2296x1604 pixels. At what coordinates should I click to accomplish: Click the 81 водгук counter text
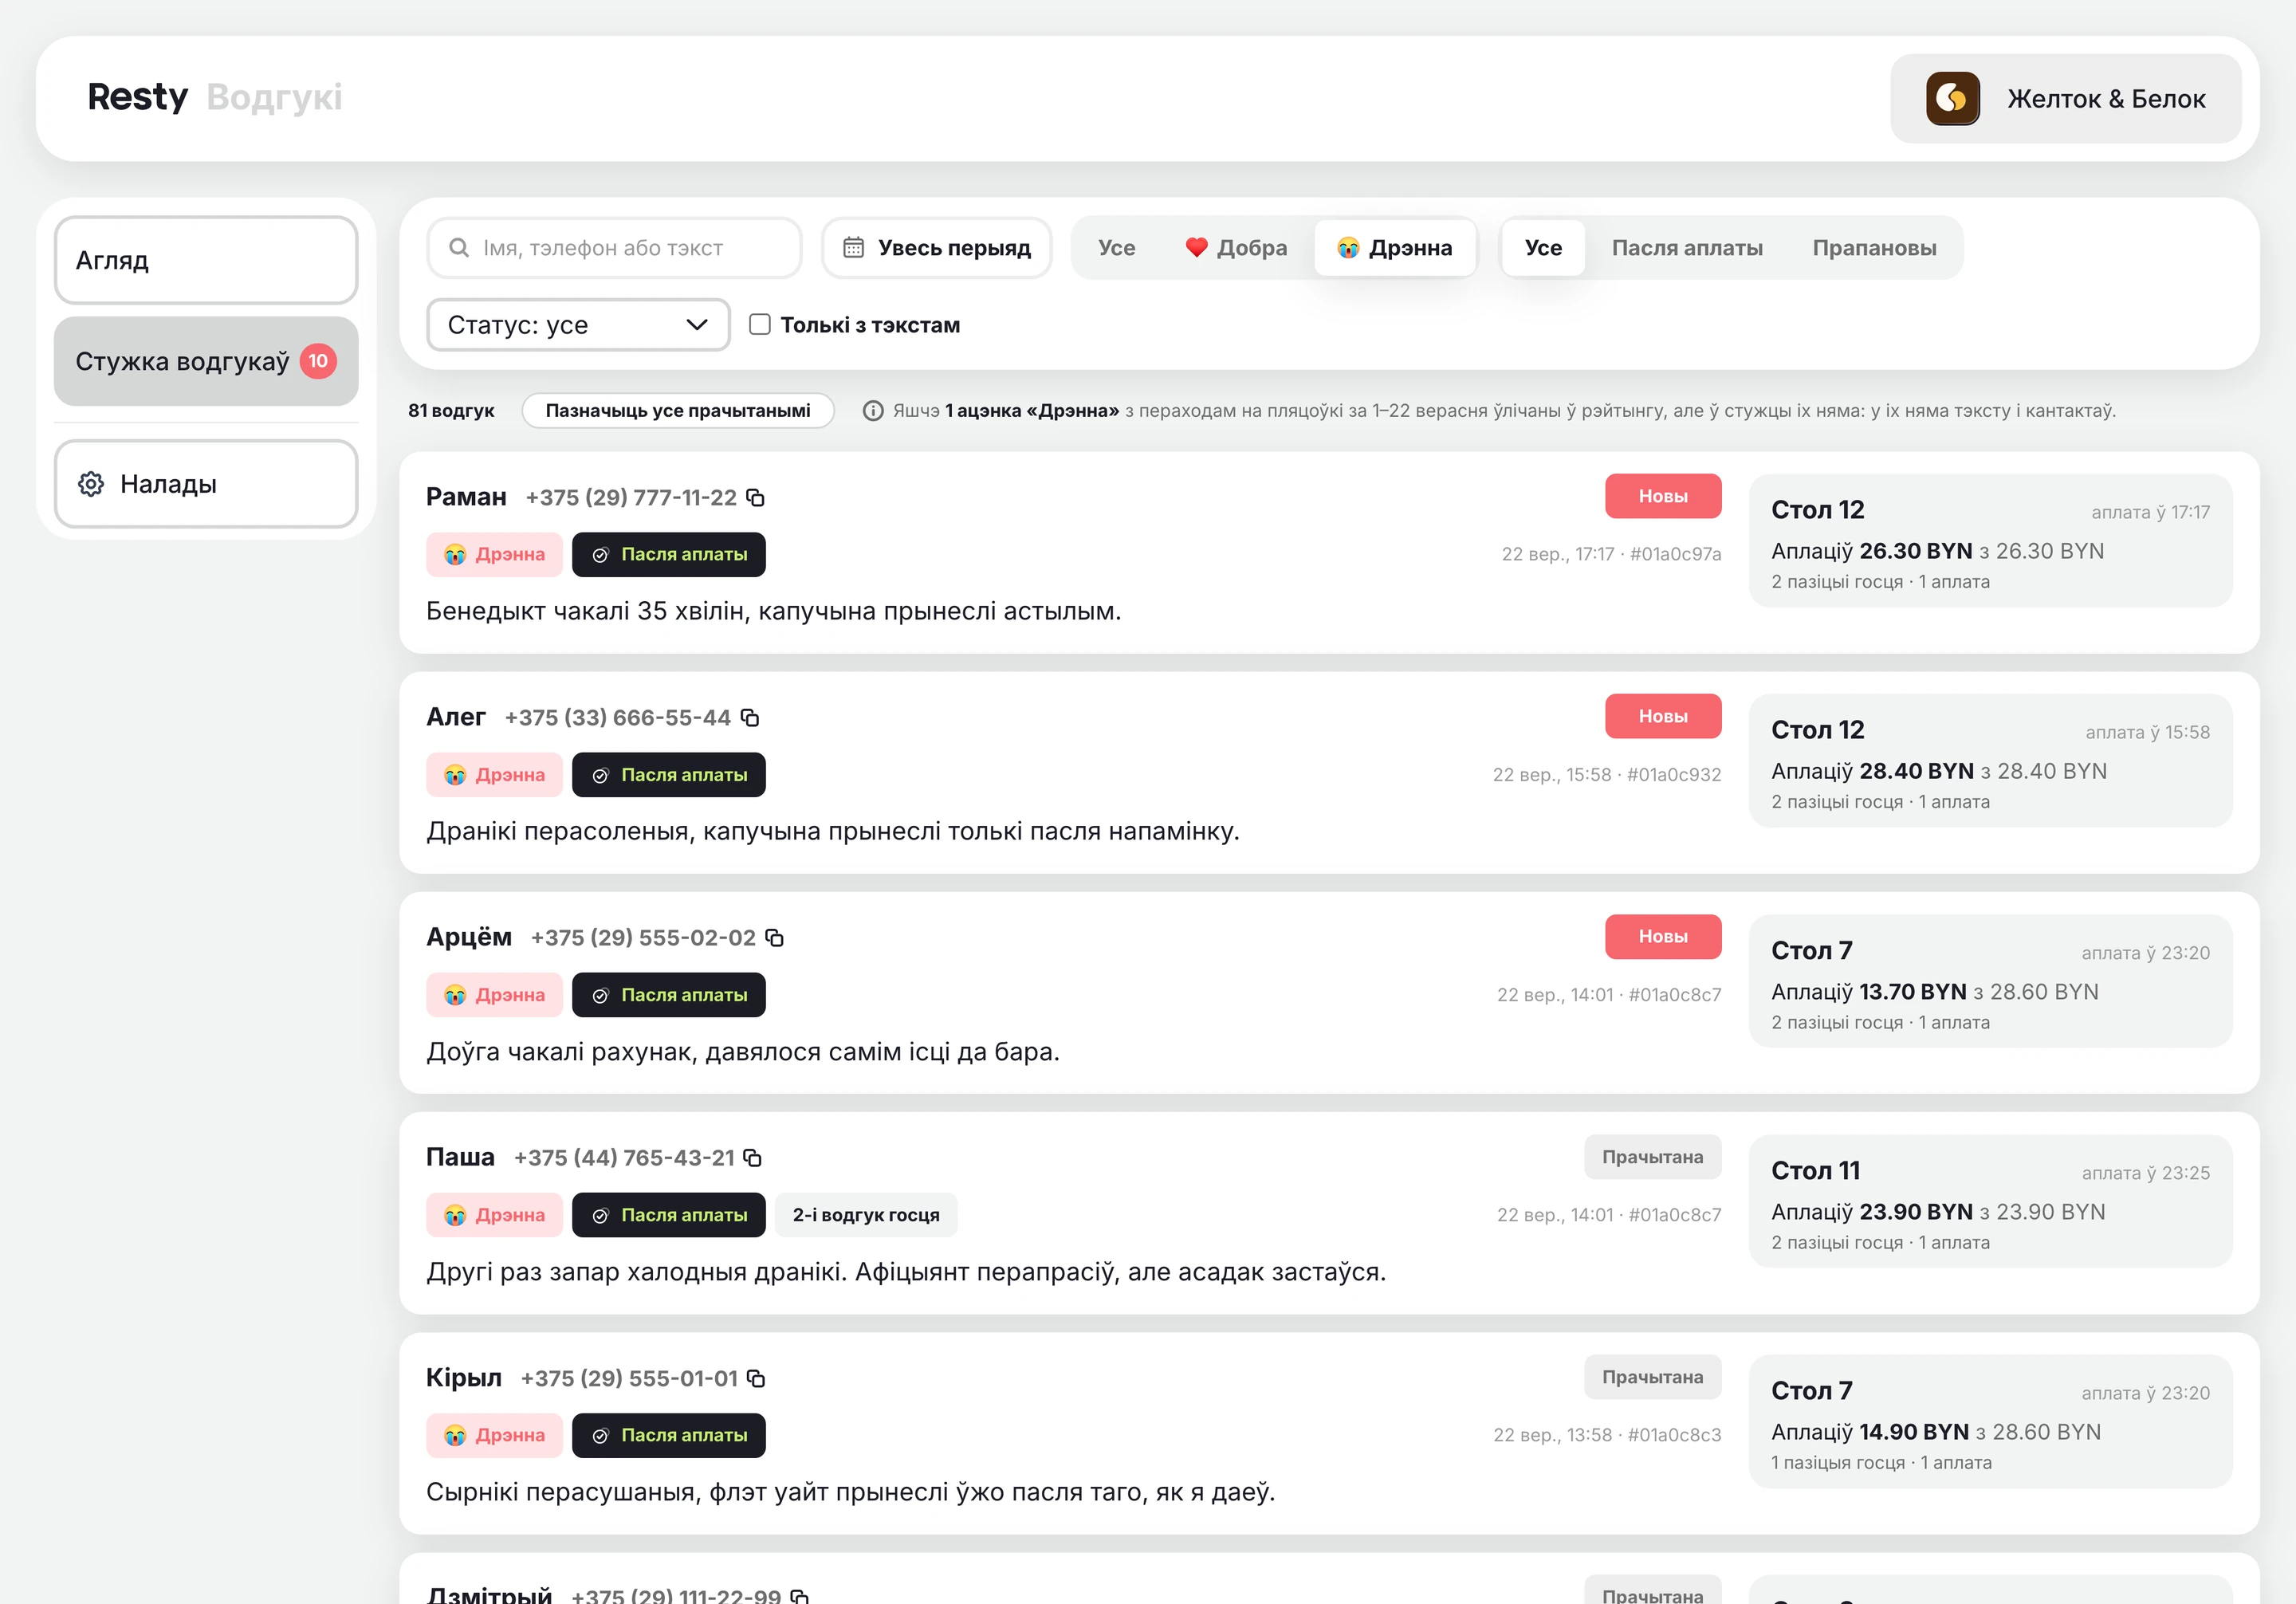(x=451, y=411)
